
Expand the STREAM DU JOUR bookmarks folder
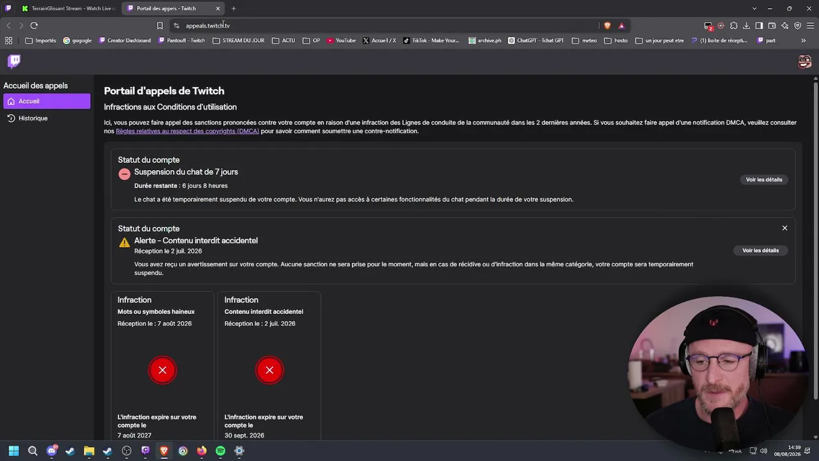(238, 40)
